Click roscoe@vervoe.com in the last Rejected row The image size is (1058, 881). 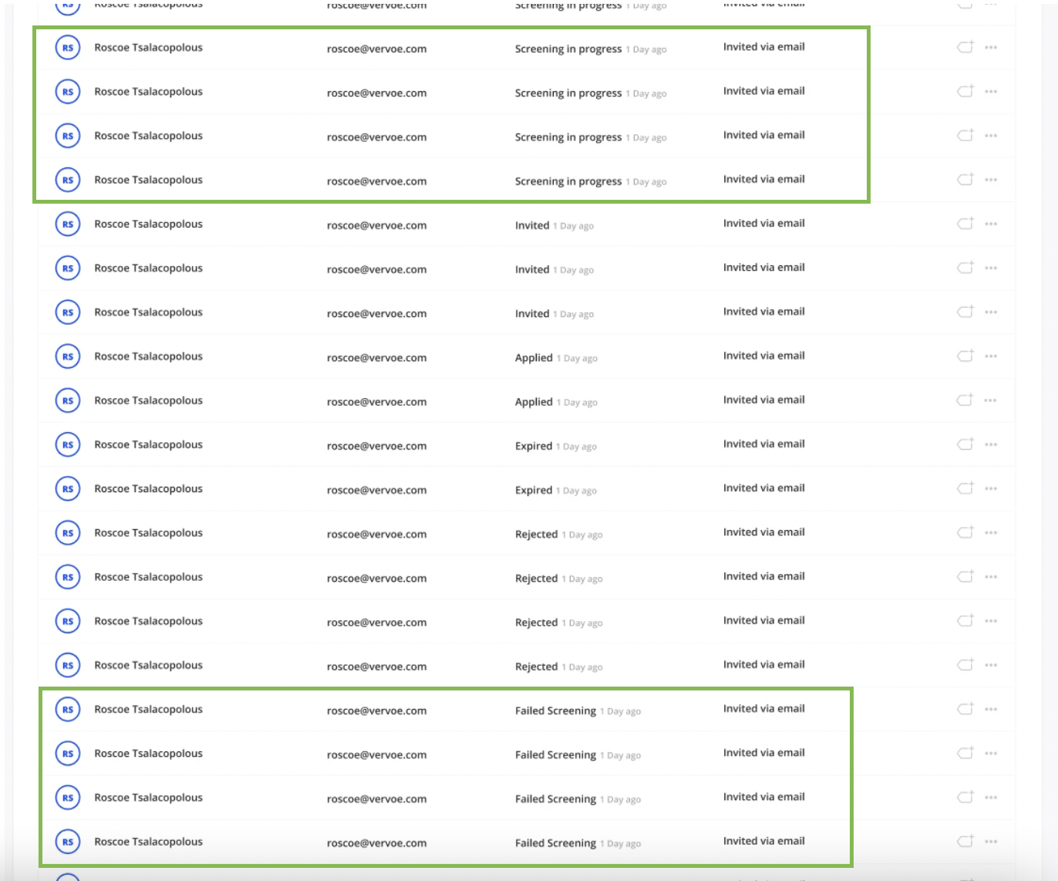[376, 667]
